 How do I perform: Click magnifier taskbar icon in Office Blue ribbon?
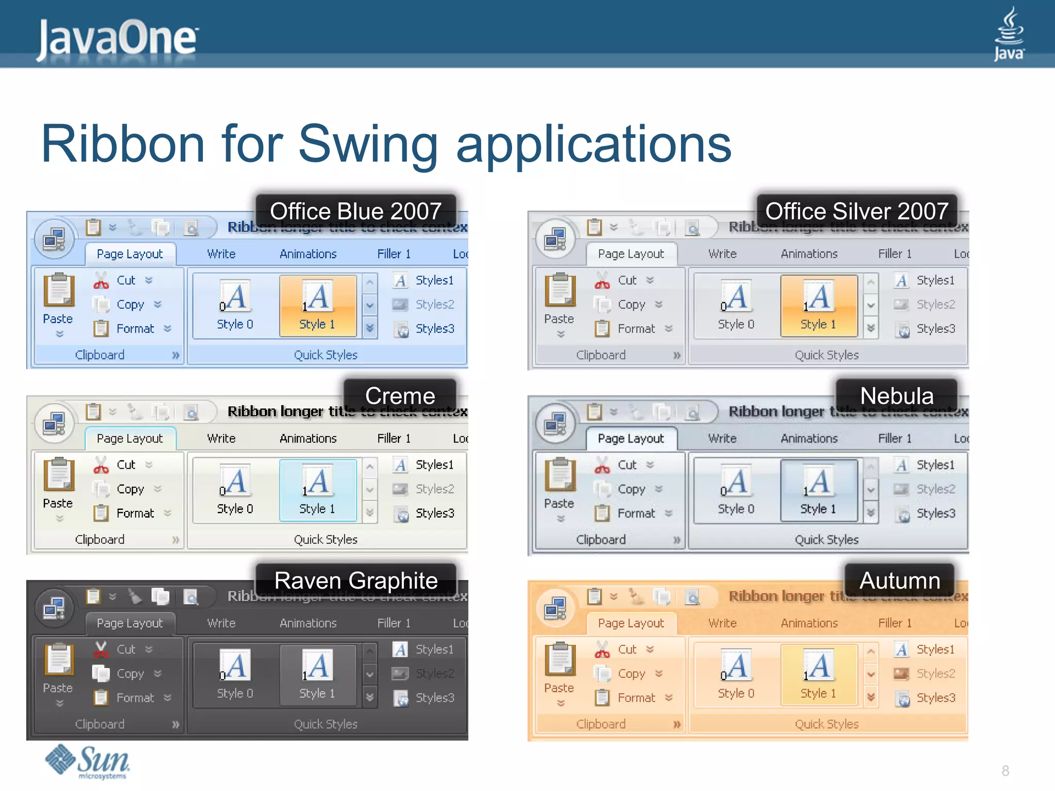pos(192,228)
